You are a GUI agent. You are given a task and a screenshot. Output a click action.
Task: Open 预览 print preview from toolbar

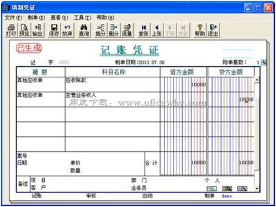(x=24, y=30)
